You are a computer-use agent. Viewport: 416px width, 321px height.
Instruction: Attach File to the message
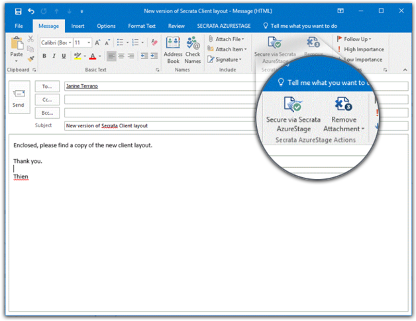pyautogui.click(x=226, y=39)
